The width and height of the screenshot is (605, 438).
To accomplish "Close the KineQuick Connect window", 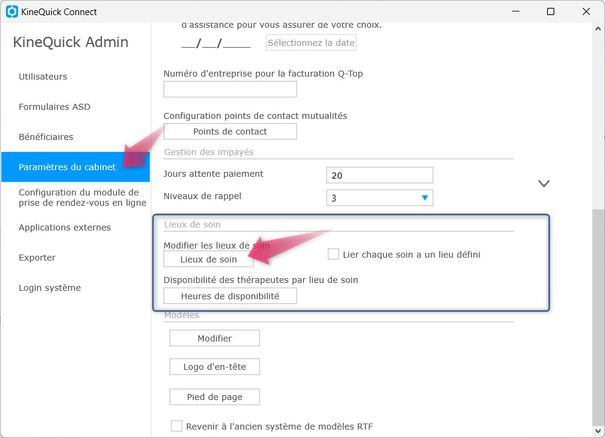I will pyautogui.click(x=586, y=11).
